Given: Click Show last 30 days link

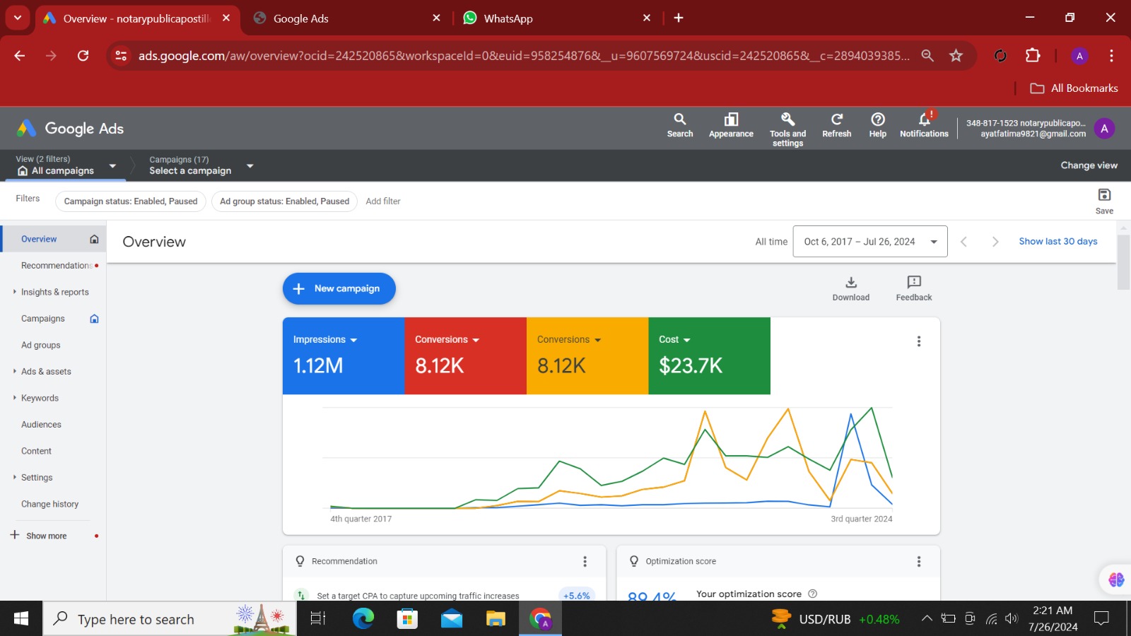Looking at the screenshot, I should click(1057, 242).
